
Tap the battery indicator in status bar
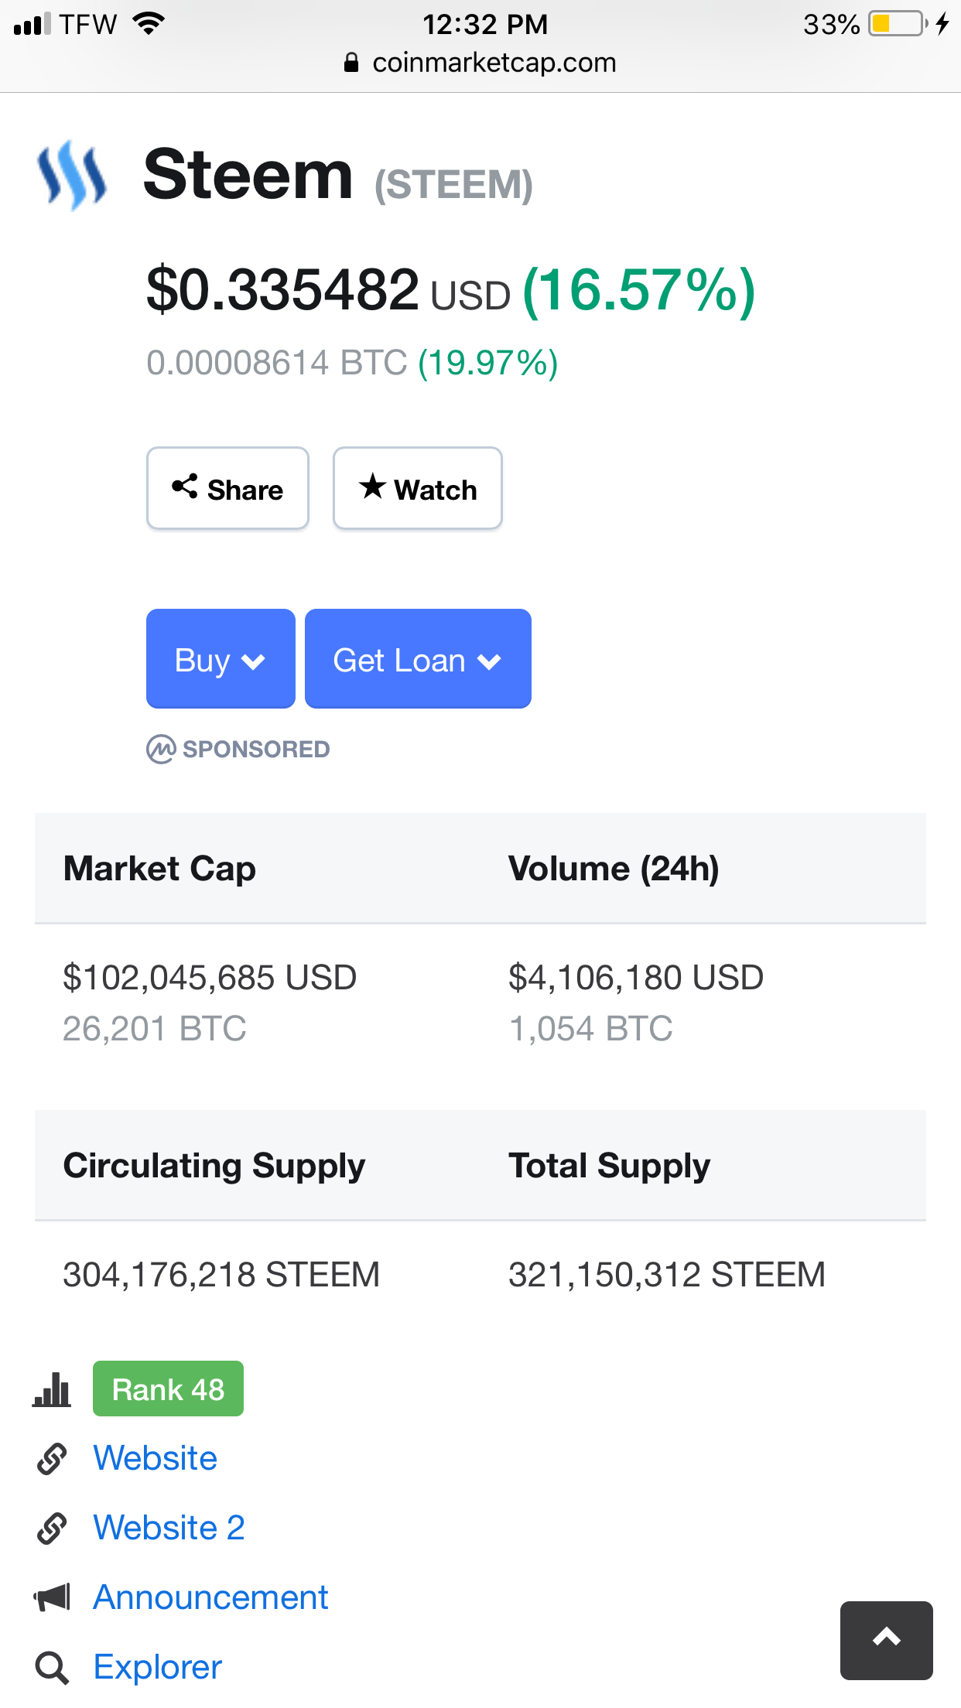(897, 24)
